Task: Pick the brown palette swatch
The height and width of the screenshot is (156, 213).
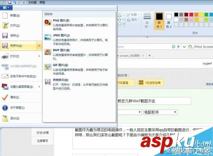Action: click(186, 20)
